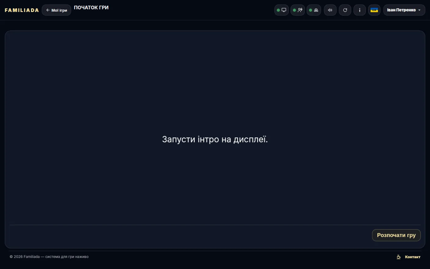Open the Контакт link in footer

[412, 257]
